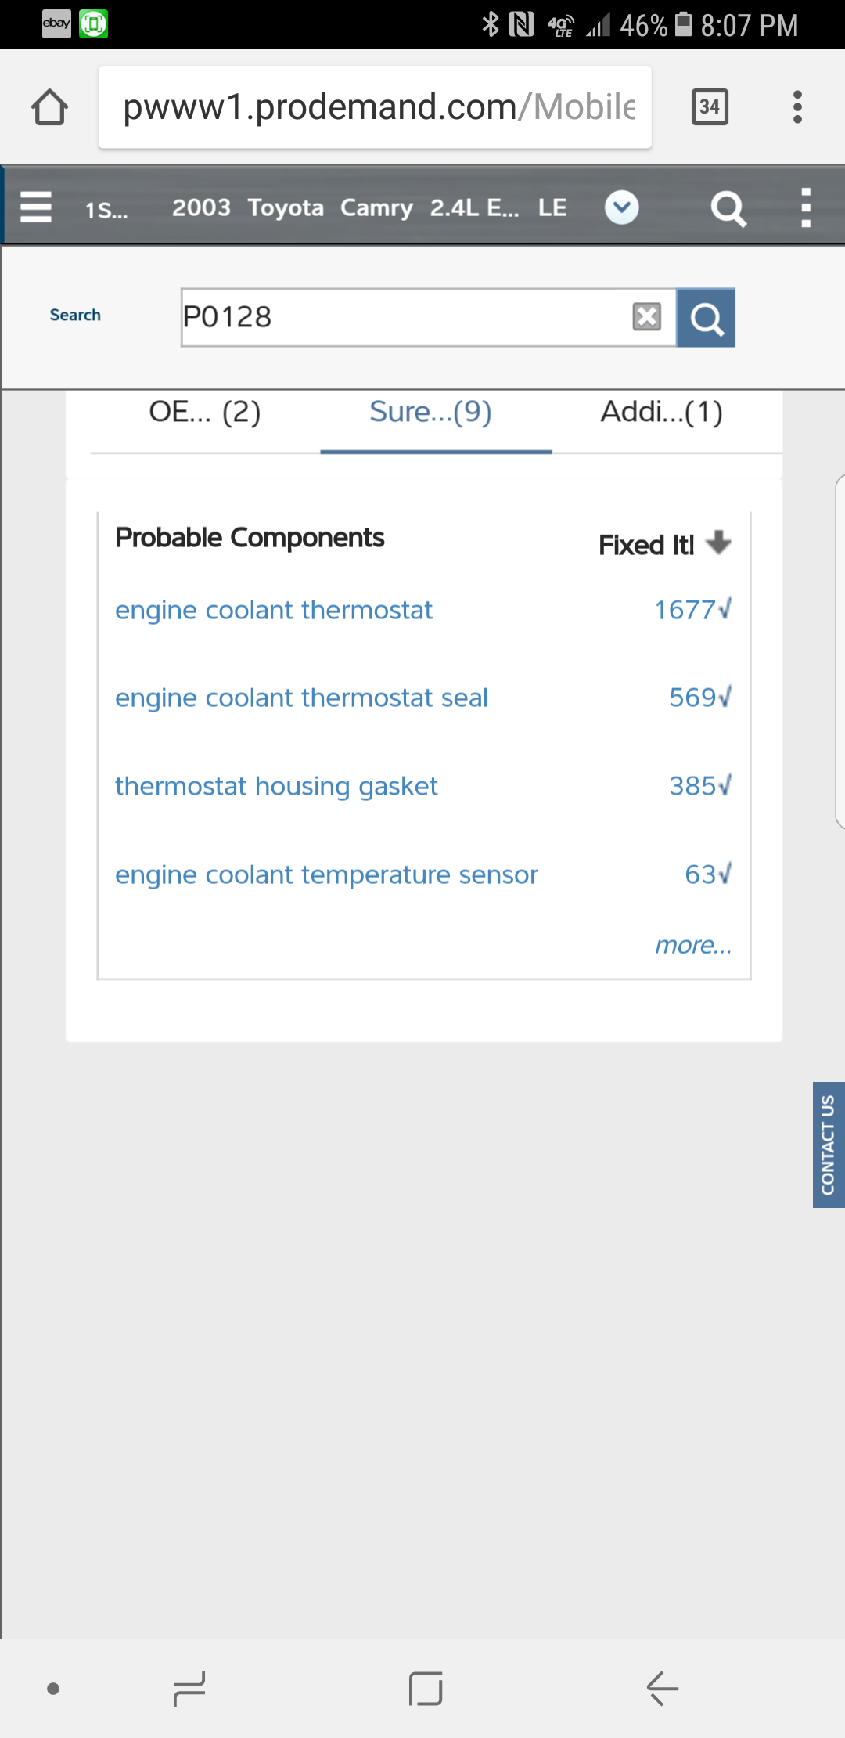Clear the P0128 search text
This screenshot has height=1738, width=845.
pos(646,317)
